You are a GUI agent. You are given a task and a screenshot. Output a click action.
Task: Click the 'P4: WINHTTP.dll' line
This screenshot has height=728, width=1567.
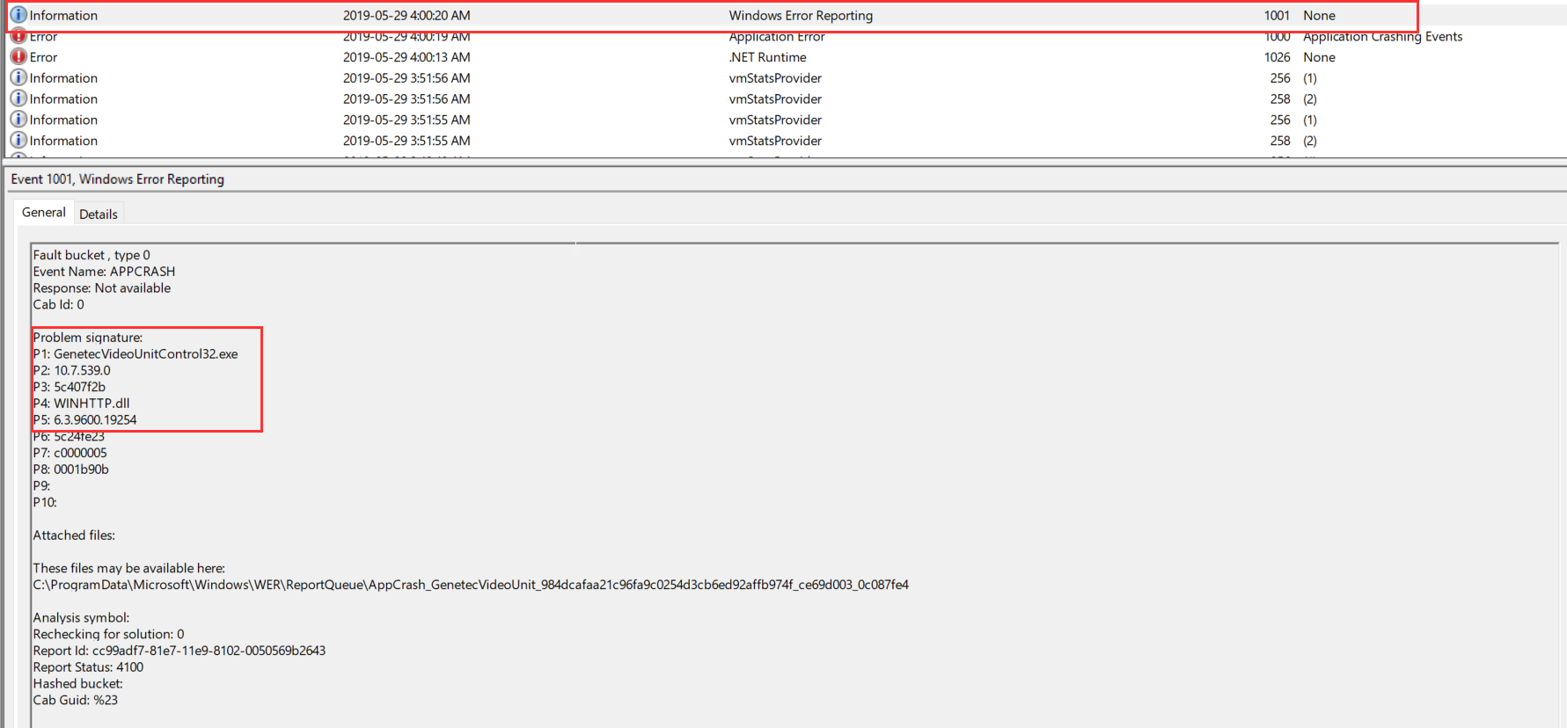tap(82, 404)
